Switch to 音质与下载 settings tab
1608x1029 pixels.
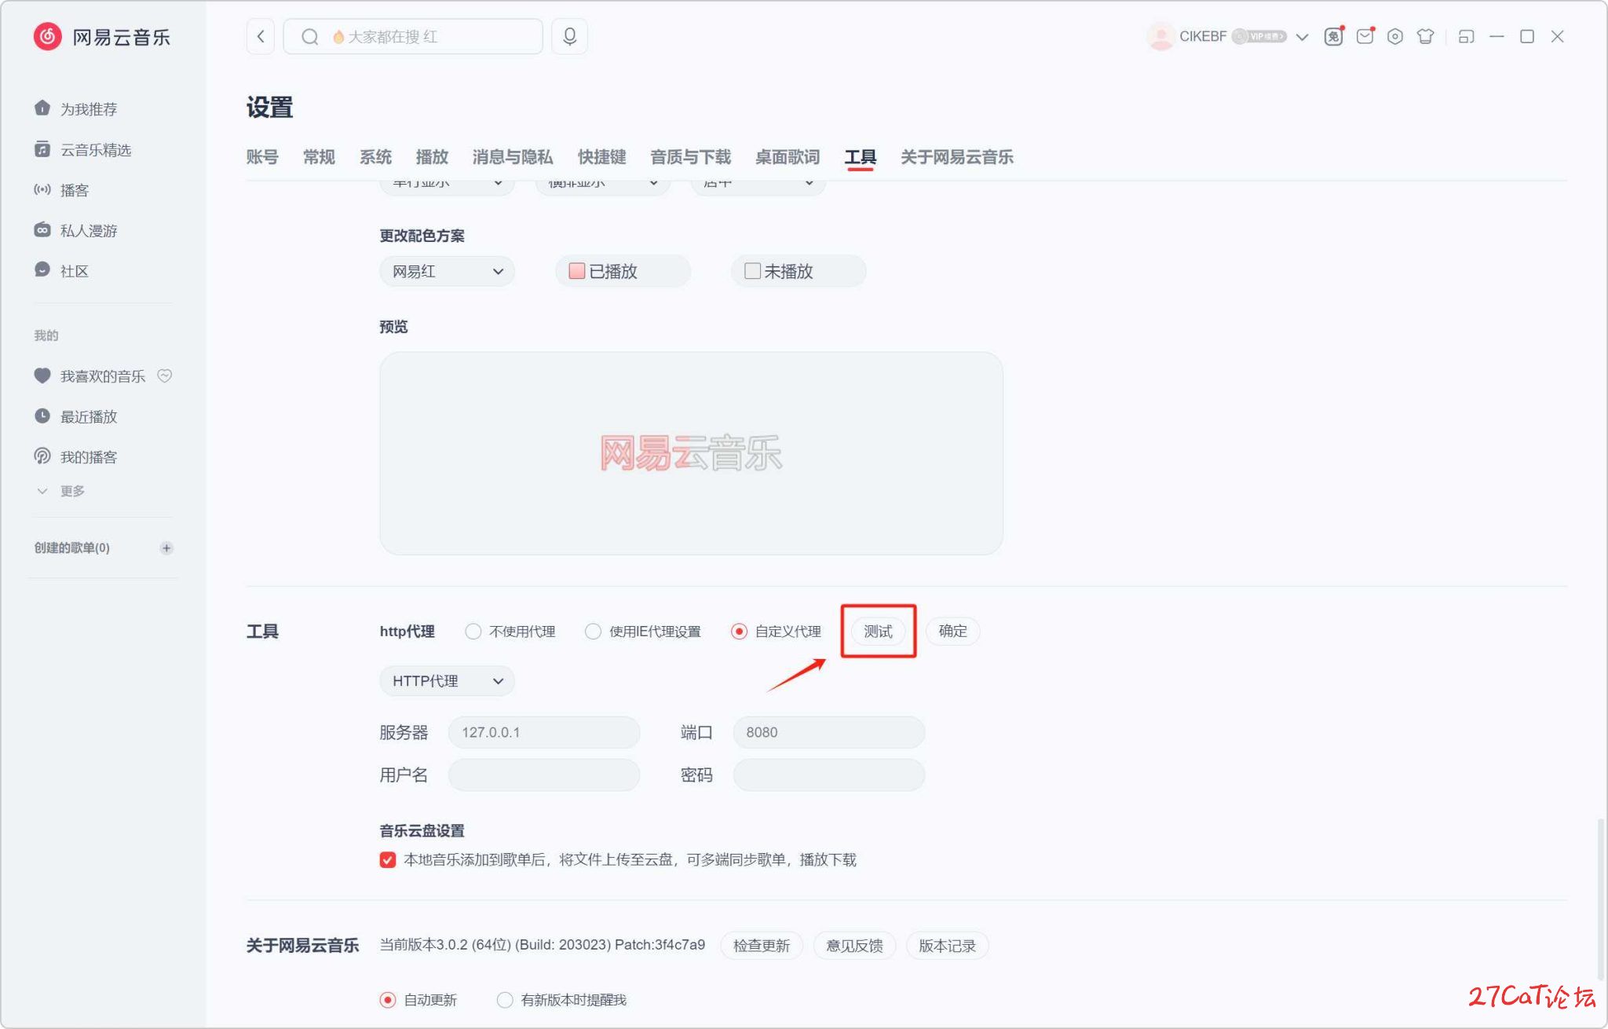click(691, 157)
